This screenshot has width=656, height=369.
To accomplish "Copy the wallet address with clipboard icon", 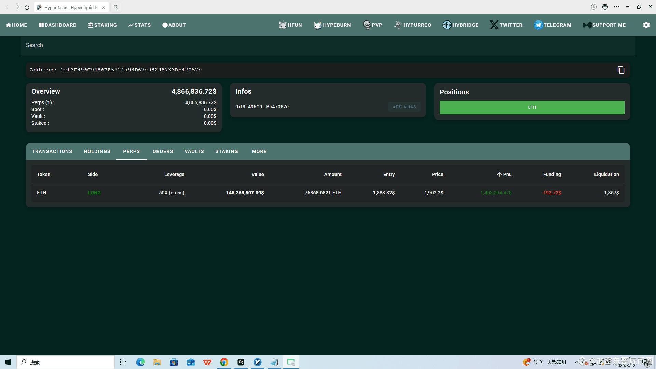I will click(x=621, y=70).
